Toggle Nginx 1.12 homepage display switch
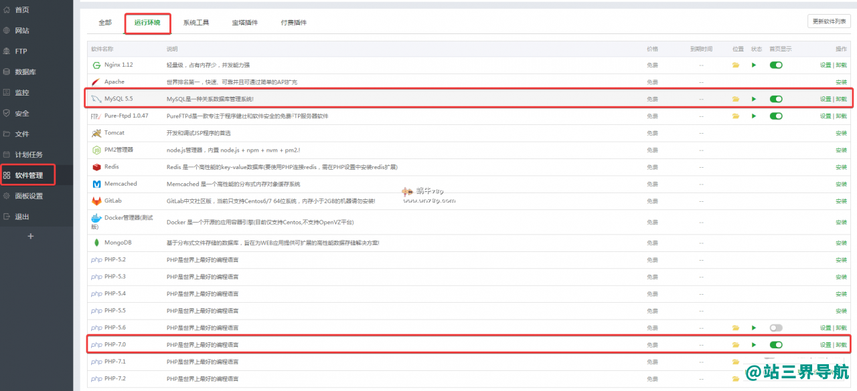Image resolution: width=857 pixels, height=391 pixels. [776, 65]
